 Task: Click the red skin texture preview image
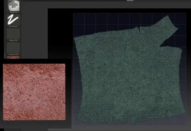[x=34, y=92]
